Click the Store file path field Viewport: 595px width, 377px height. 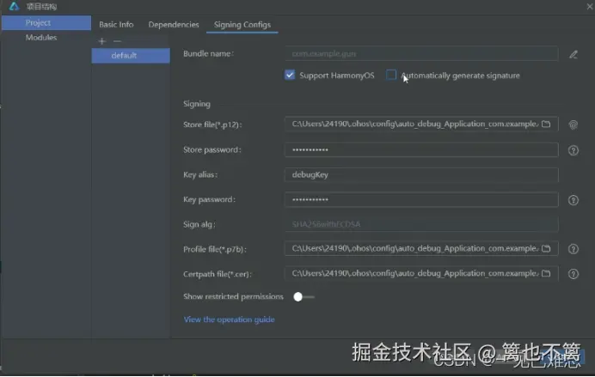pos(421,124)
